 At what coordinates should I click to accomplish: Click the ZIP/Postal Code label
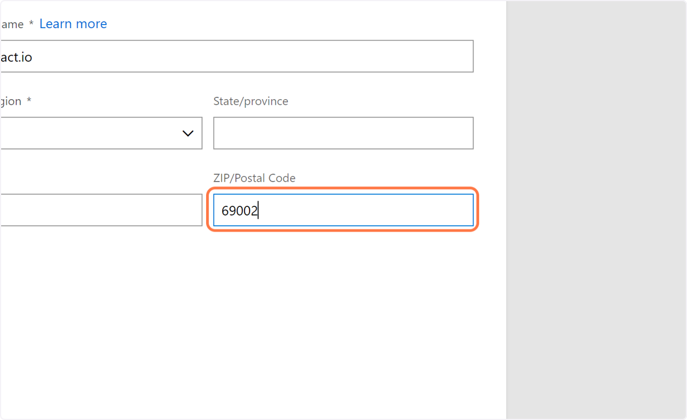254,178
